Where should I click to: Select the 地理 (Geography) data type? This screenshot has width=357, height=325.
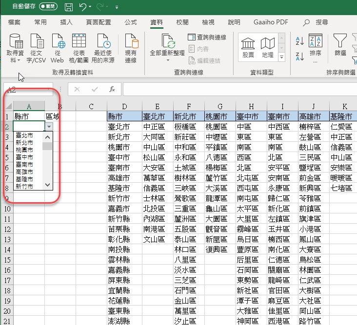(268, 47)
